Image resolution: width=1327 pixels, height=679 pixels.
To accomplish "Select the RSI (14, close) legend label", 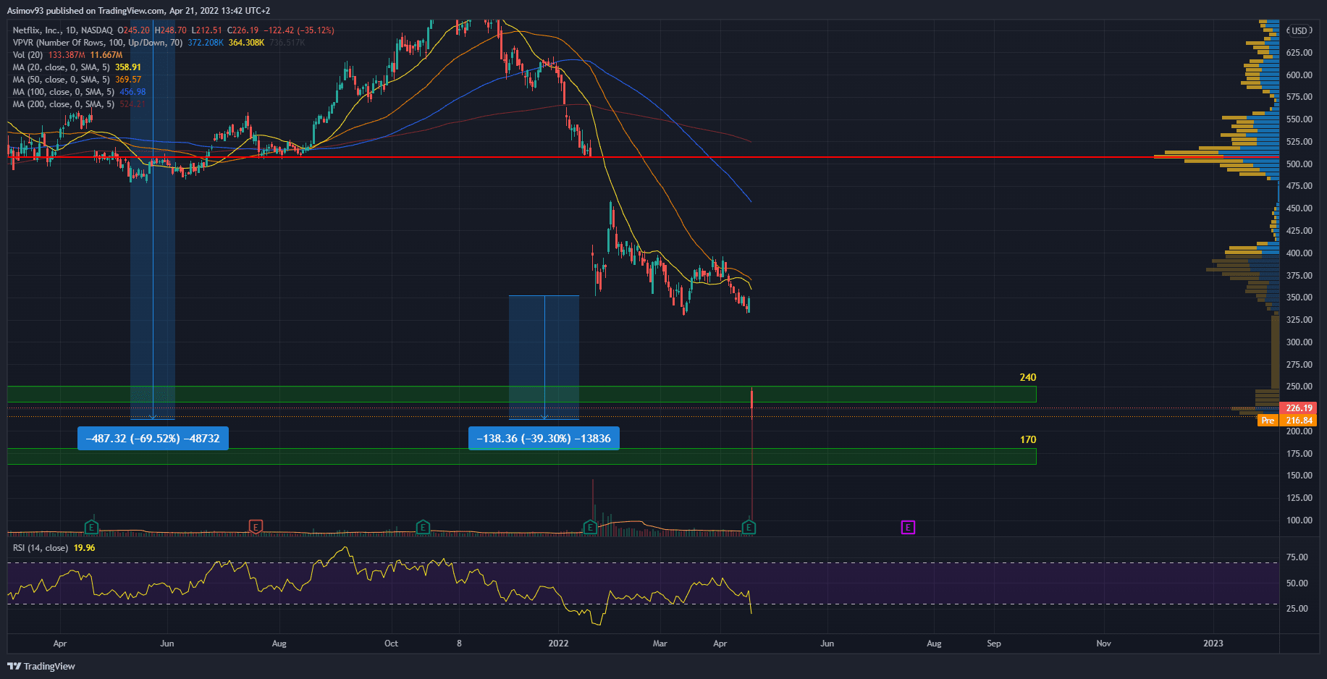I will [41, 548].
